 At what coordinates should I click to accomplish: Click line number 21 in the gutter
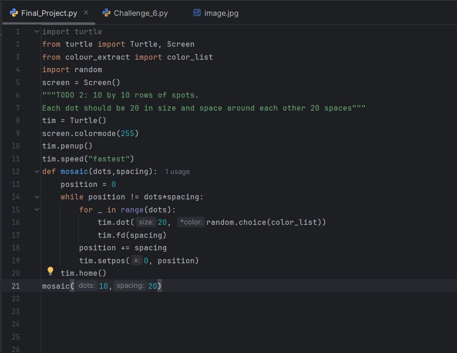tap(16, 286)
